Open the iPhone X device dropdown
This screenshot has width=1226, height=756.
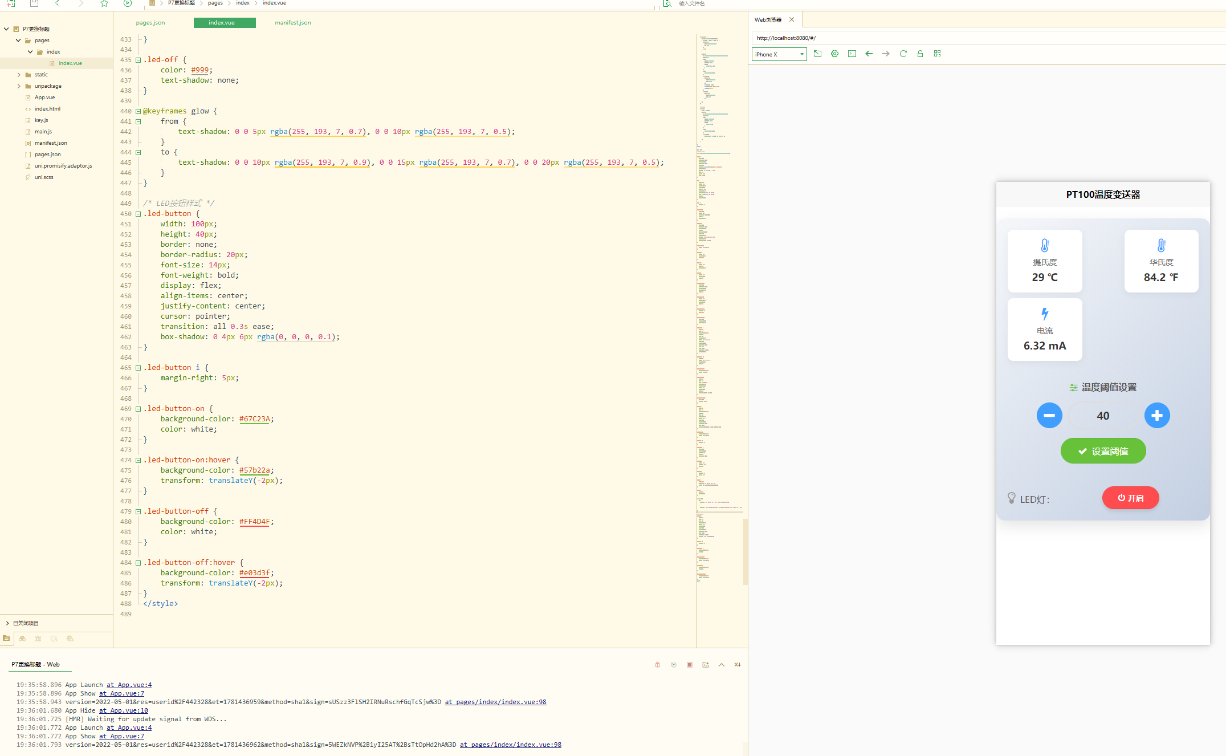779,54
